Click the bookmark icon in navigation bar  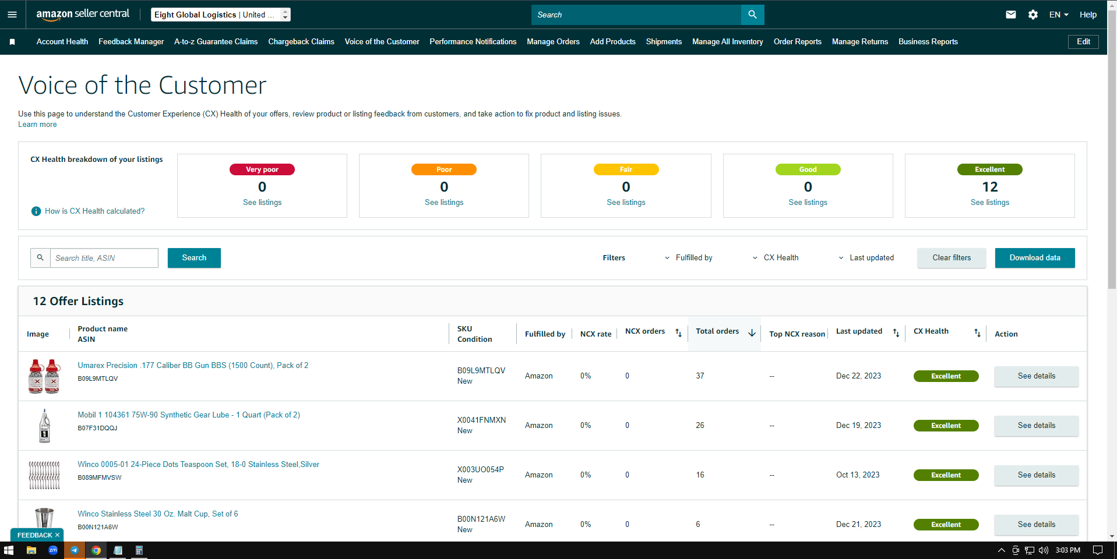tap(12, 42)
